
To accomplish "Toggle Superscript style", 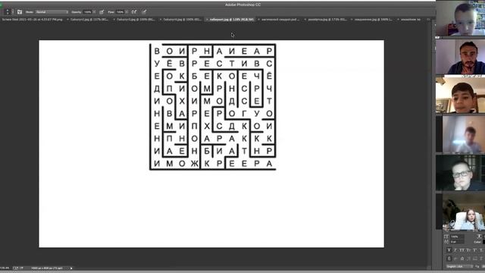I will (x=474, y=250).
